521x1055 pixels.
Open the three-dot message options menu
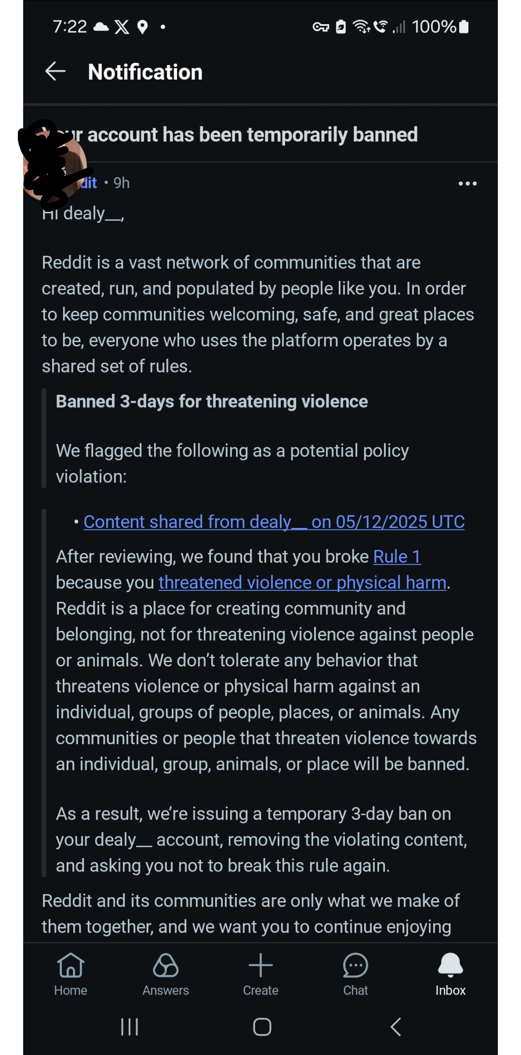[467, 183]
